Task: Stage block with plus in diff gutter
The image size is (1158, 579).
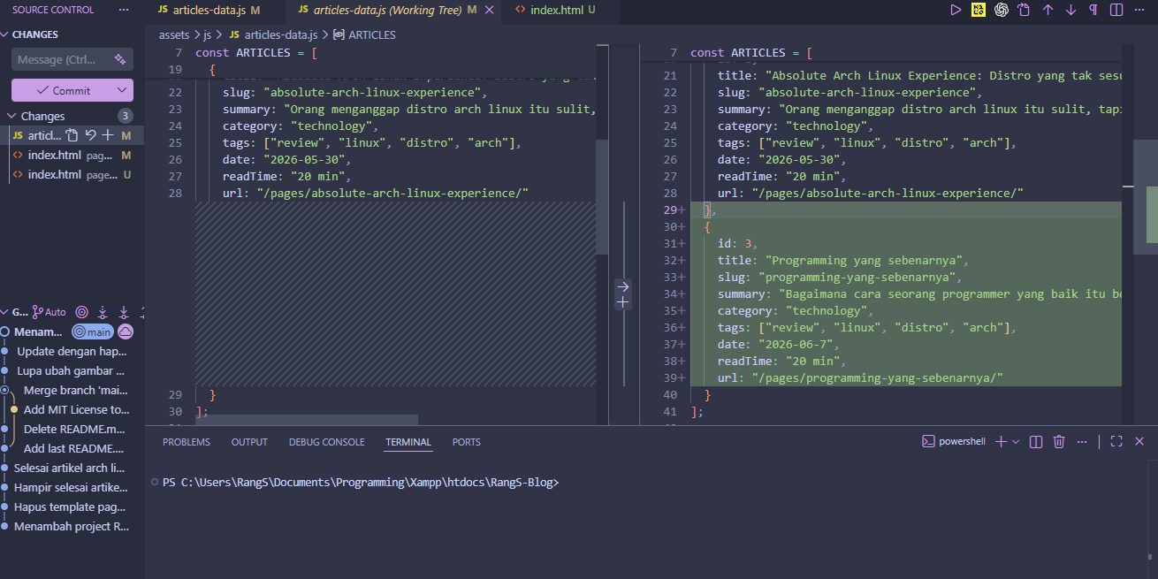Action: (622, 302)
